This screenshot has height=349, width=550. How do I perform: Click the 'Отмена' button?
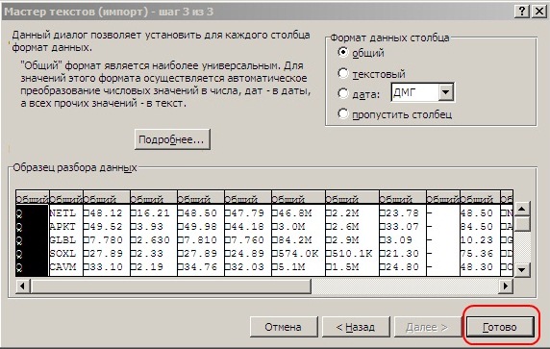coord(284,327)
